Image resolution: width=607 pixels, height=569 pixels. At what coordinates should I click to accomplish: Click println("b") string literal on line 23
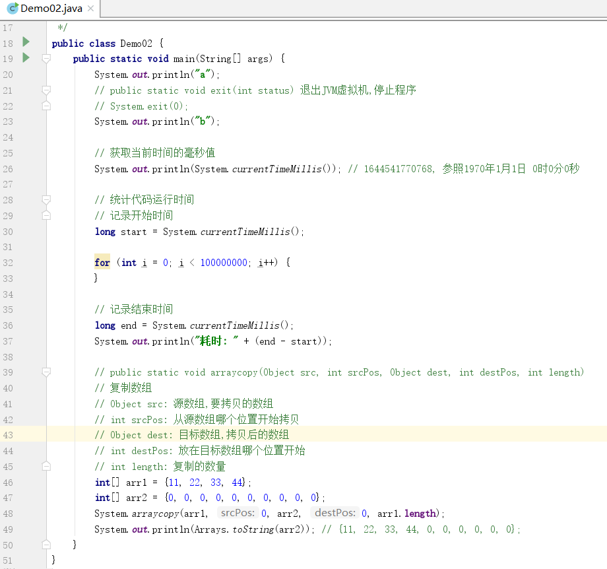[203, 121]
